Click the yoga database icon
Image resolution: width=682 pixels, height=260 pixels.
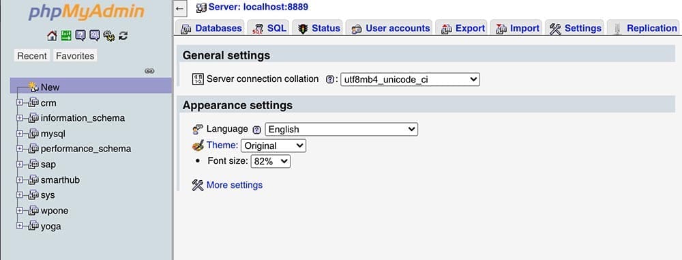[33, 227]
